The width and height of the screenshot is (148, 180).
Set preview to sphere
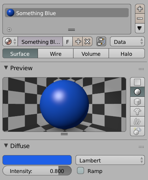pyautogui.click(x=137, y=92)
